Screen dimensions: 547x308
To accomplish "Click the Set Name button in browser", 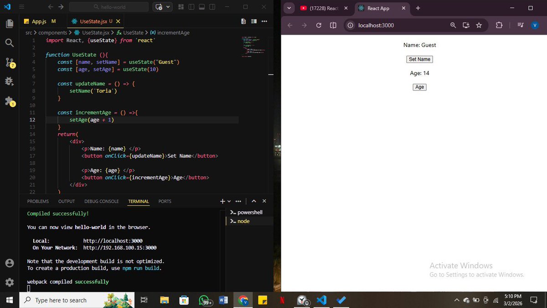I will coord(419,59).
